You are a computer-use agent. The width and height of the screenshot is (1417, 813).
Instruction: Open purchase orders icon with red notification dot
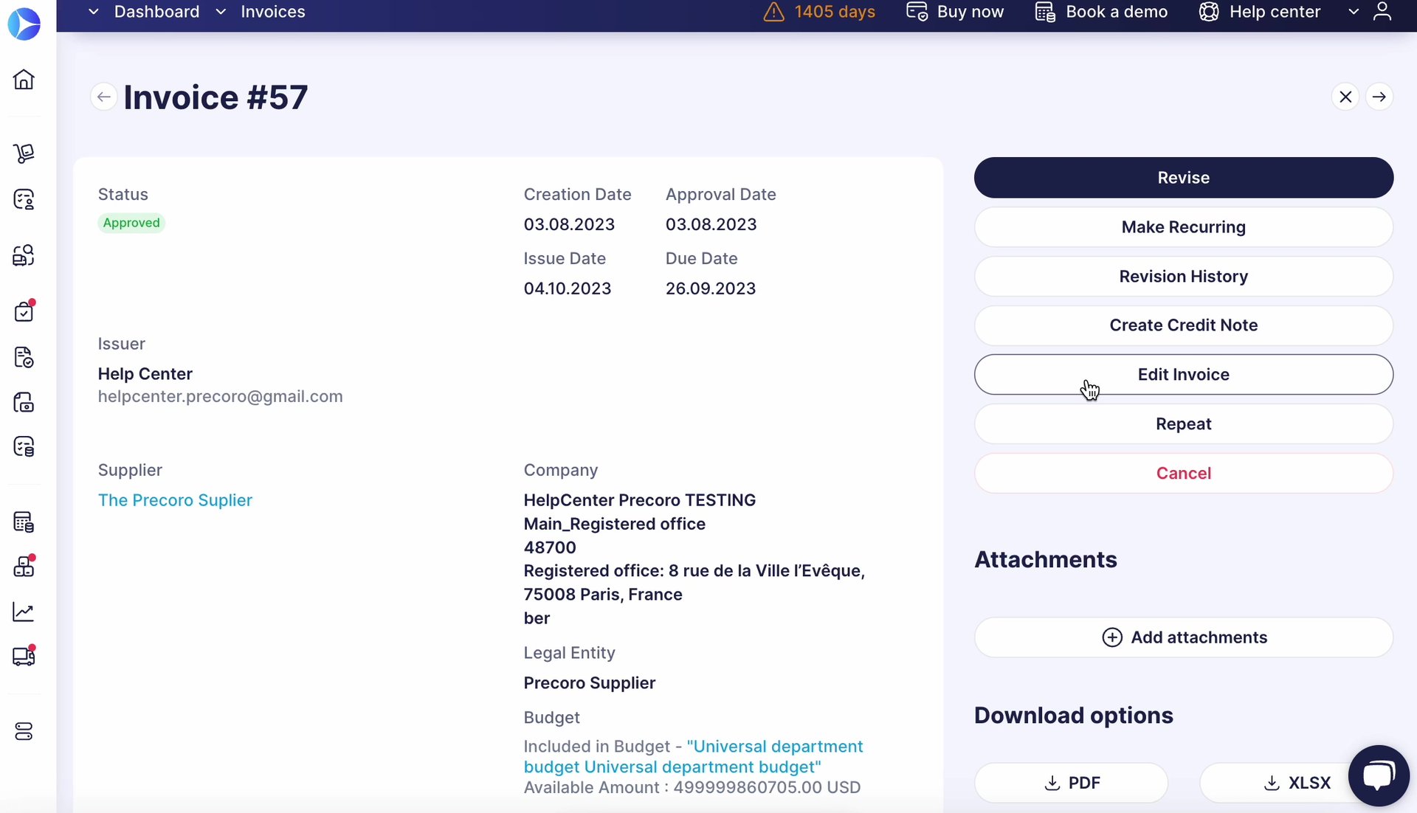pyautogui.click(x=24, y=311)
